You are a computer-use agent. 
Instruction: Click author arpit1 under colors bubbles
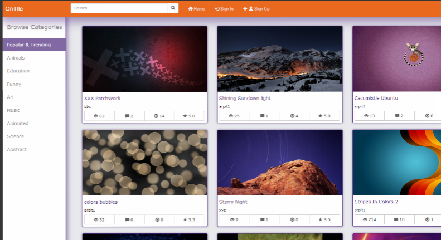click(89, 210)
